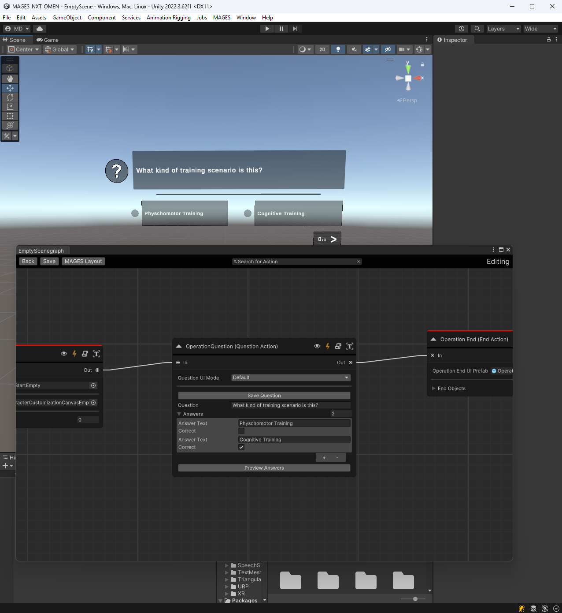Open the version control cloud icon

(39, 28)
